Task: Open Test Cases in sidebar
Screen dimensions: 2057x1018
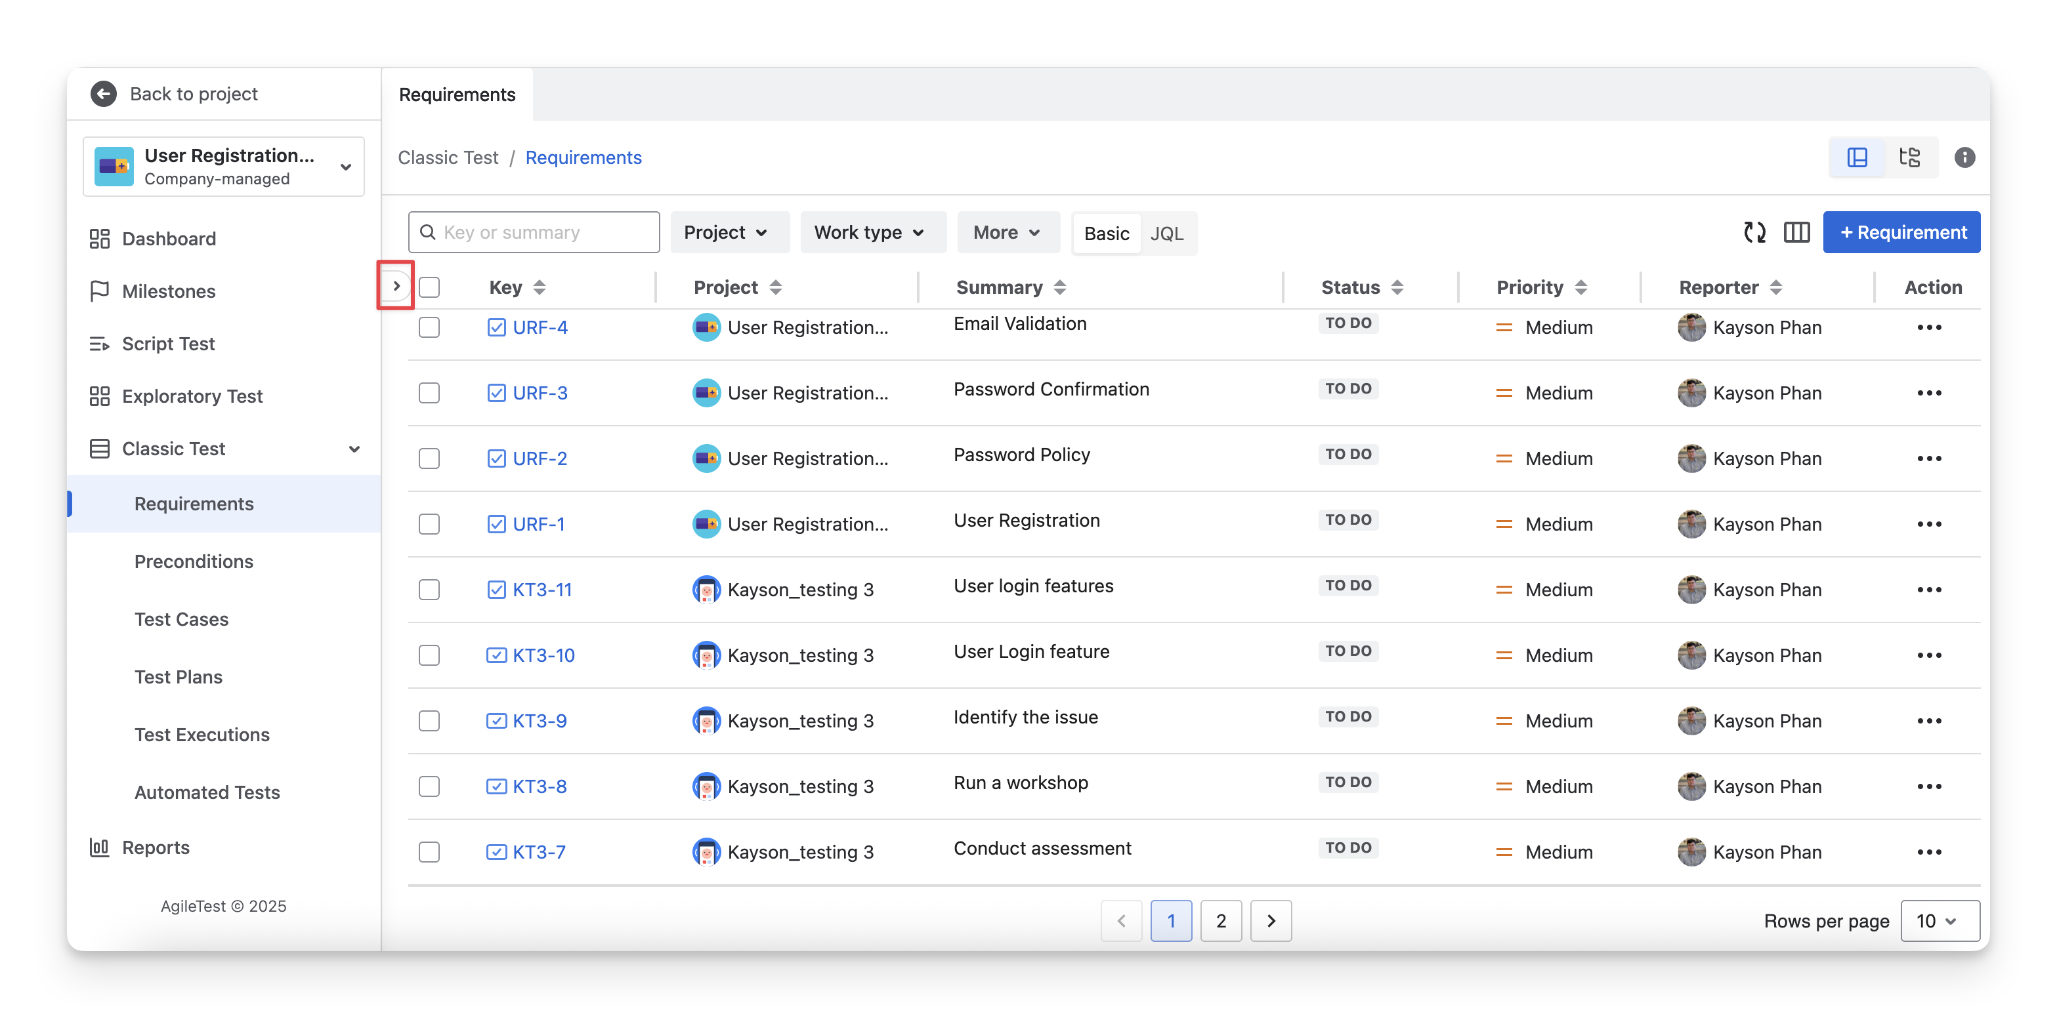Action: pos(181,619)
